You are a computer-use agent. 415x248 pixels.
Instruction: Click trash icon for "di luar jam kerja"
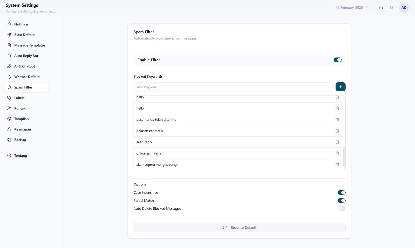(337, 153)
